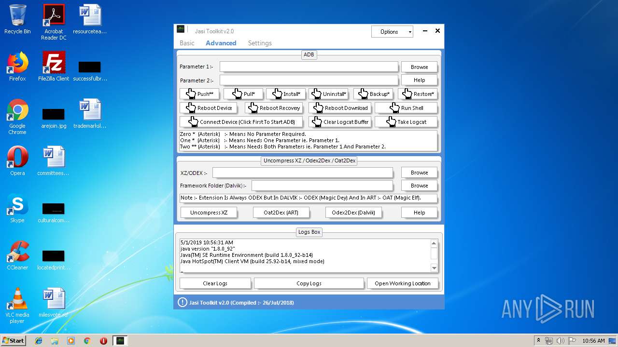Click Copy Logs button
The image size is (618, 347).
point(309,283)
